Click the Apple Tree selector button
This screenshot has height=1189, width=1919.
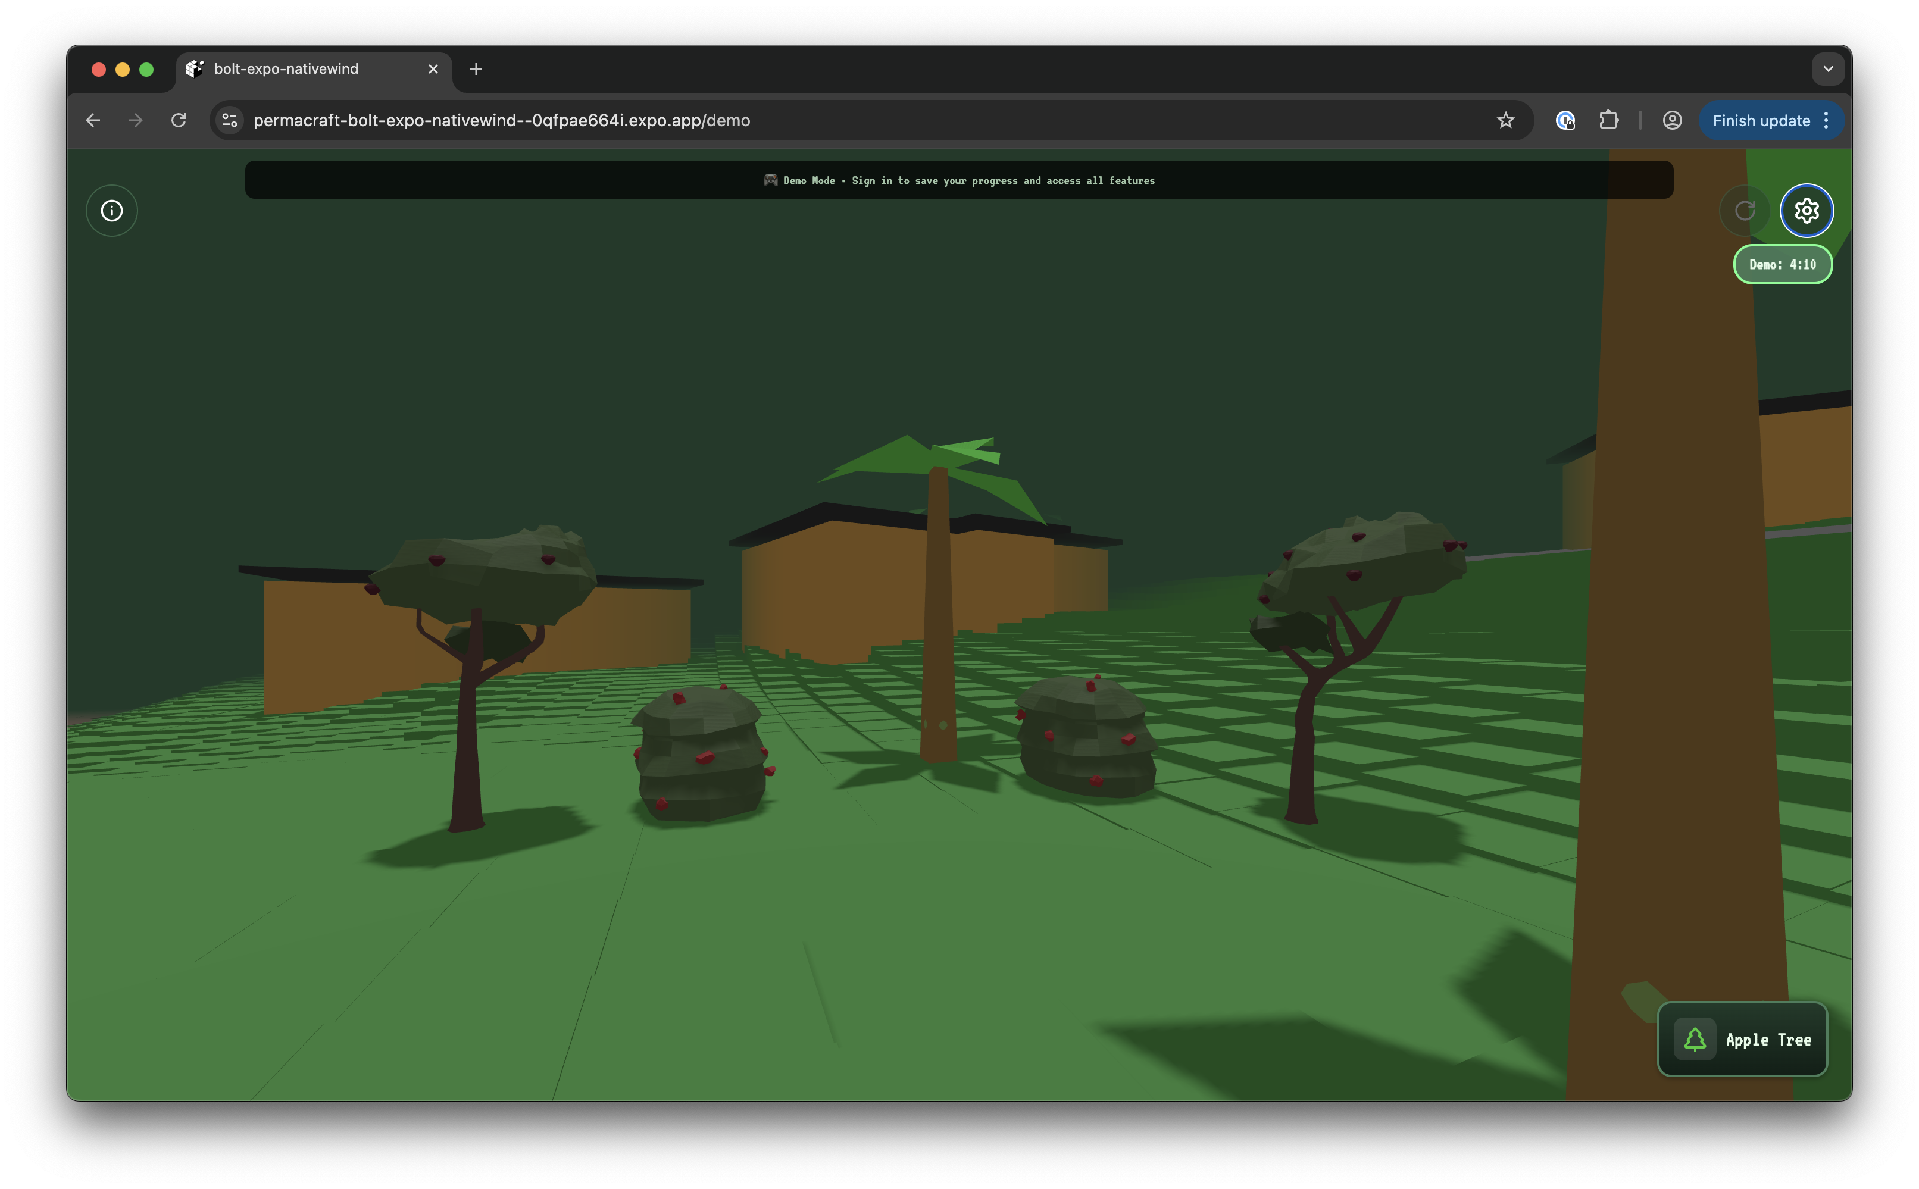point(1742,1039)
